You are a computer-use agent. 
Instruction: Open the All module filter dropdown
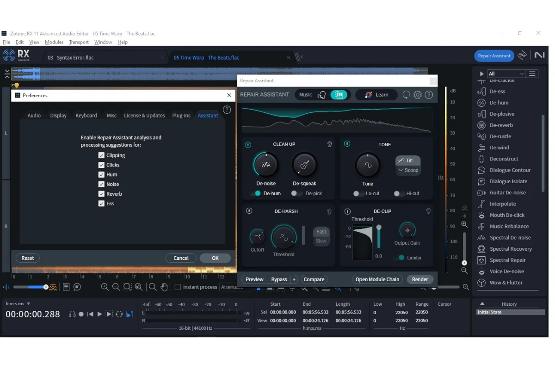click(x=506, y=74)
